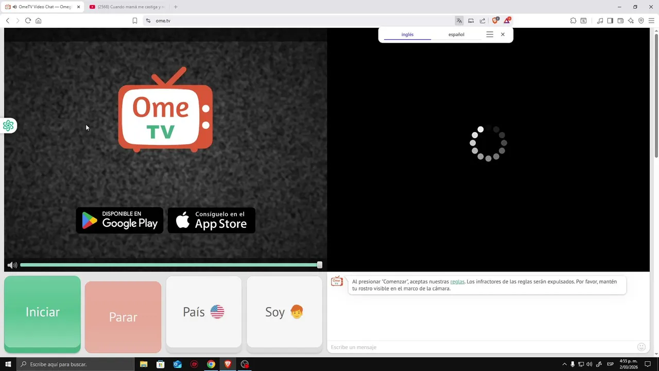Click the translate page icon in address bar
This screenshot has width=659, height=371.
459,21
